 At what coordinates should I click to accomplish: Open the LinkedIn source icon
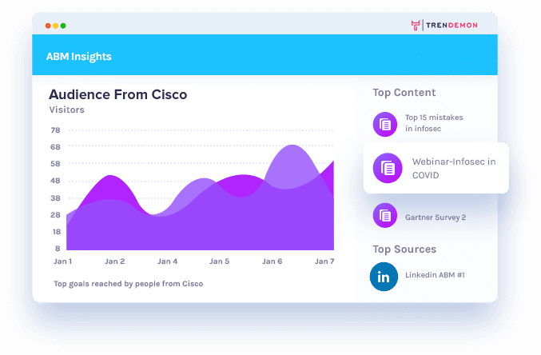tap(384, 277)
